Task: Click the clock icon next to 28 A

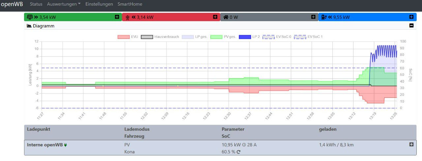Action: (x=244, y=145)
